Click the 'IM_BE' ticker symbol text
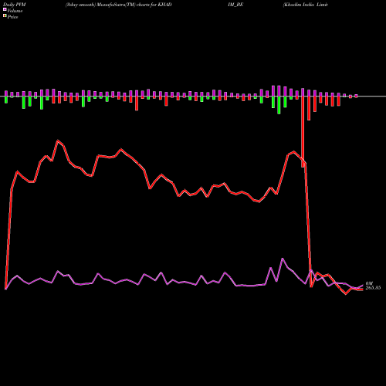The width and height of the screenshot is (386, 386). click(x=235, y=5)
